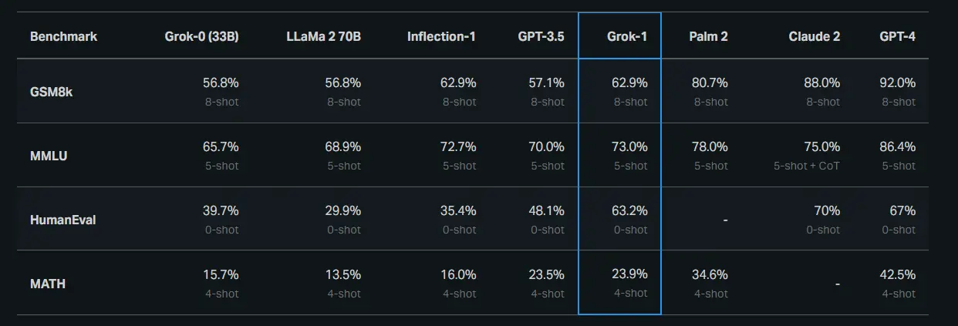Click the Benchmark column header
Image resolution: width=958 pixels, height=326 pixels.
click(x=63, y=36)
